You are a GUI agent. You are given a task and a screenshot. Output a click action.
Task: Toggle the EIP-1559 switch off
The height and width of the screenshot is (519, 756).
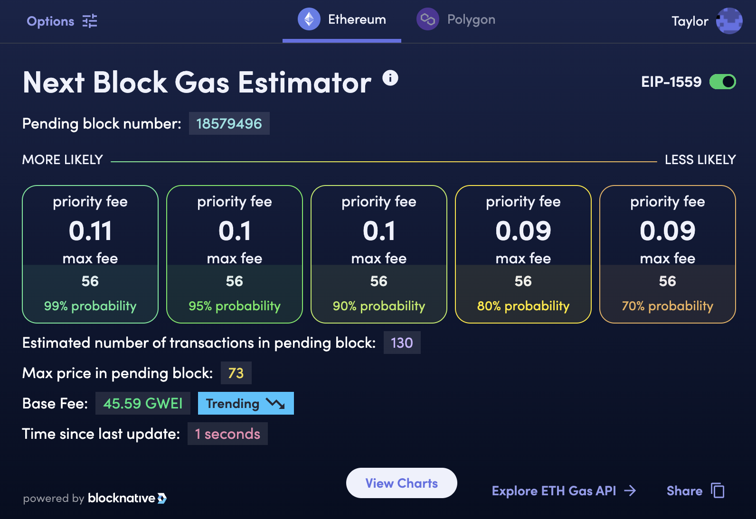722,82
